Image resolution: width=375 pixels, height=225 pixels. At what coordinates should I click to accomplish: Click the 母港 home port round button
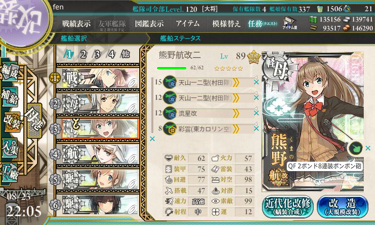pyautogui.click(x=34, y=120)
